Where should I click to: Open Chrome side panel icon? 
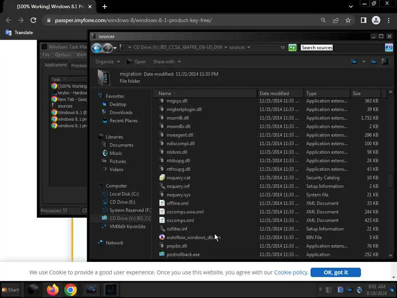click(x=364, y=20)
